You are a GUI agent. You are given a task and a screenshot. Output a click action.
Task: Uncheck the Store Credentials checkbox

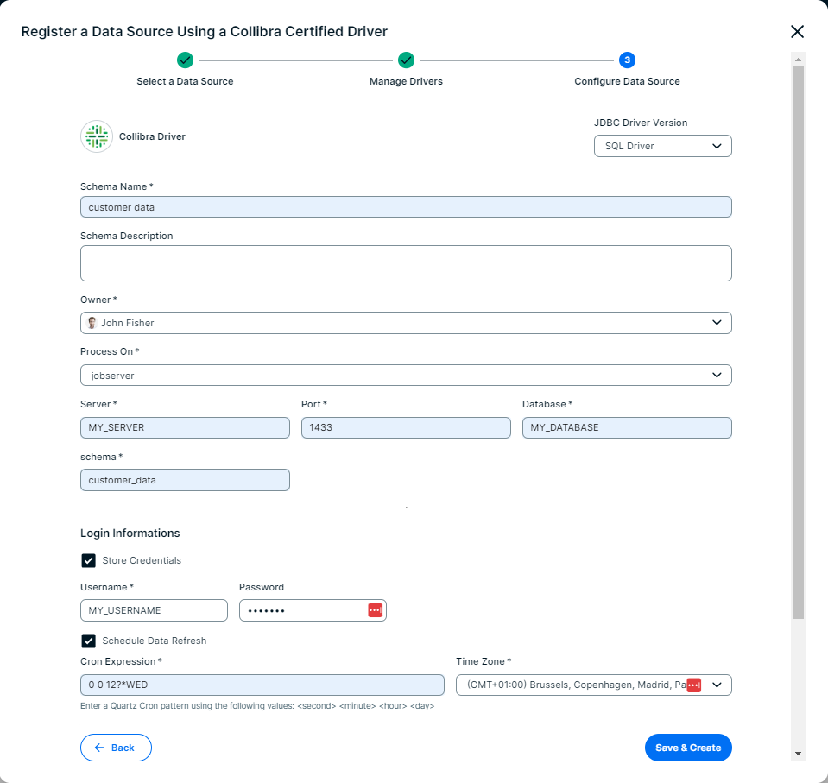pos(89,561)
